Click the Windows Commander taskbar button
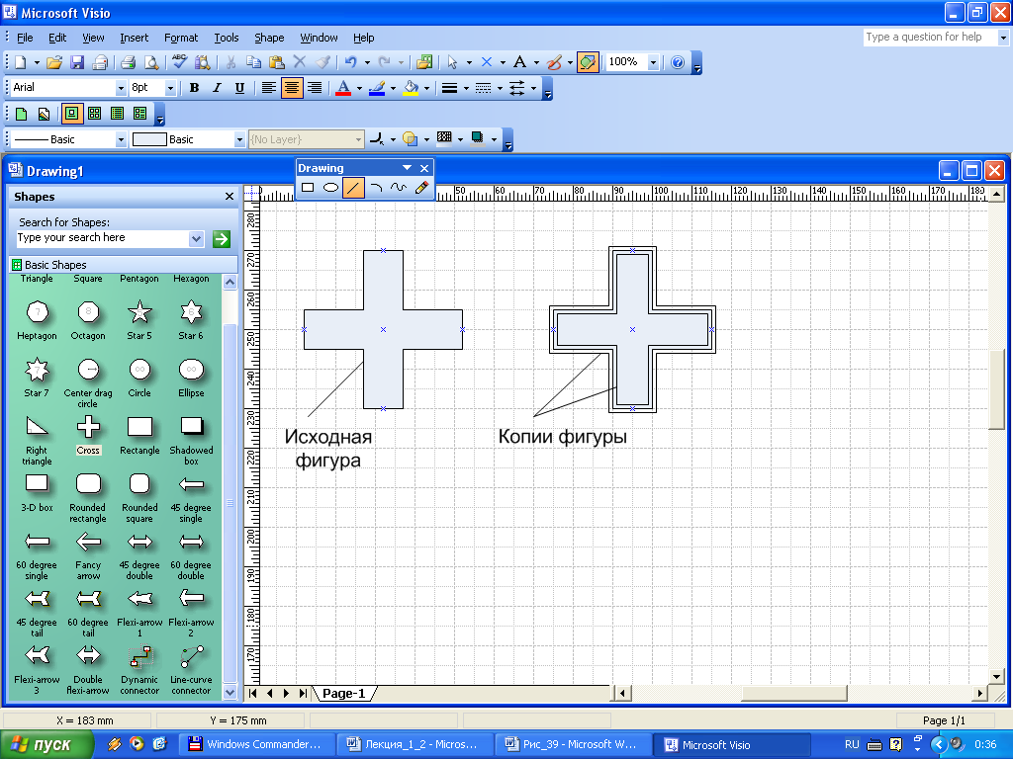The height and width of the screenshot is (759, 1013). point(255,744)
